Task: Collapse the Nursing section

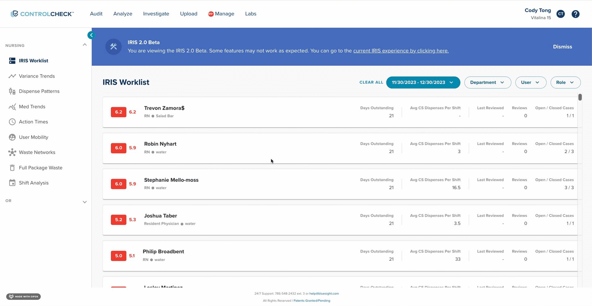Action: coord(85,45)
